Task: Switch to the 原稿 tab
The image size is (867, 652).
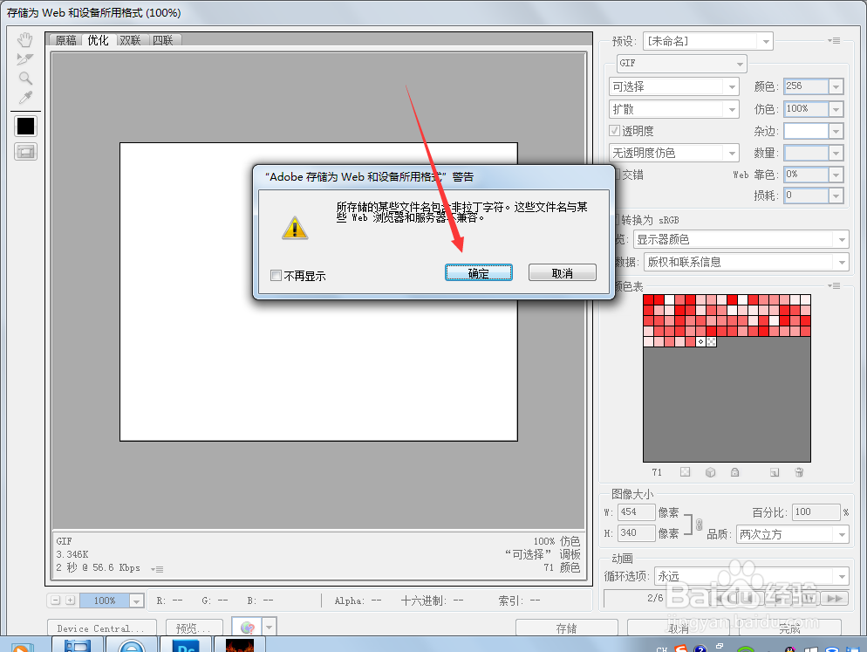Action: 65,40
